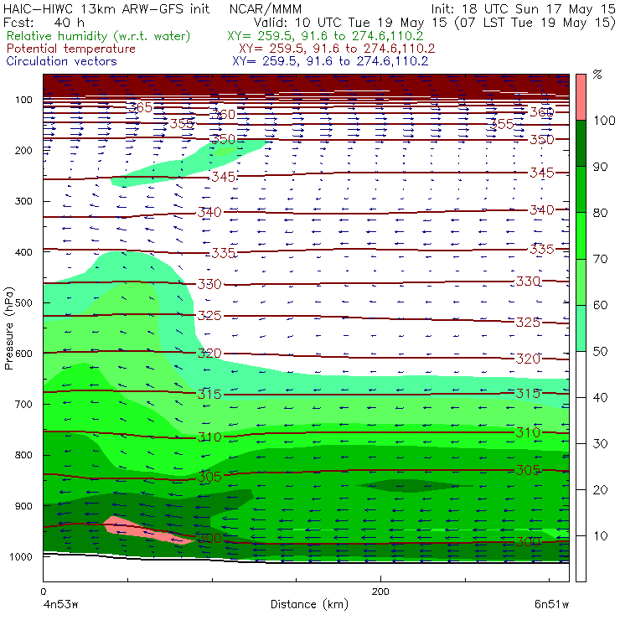
Task: Click the "200" distance axis tick label
Action: pyautogui.click(x=380, y=592)
